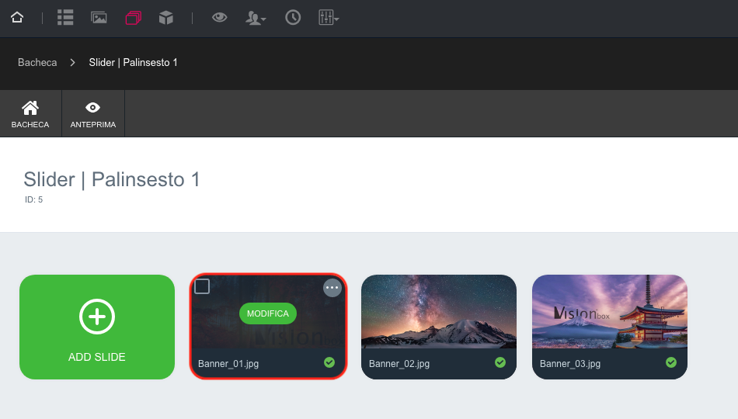
Task: Click the ANTEPRIMA preview button
Action: click(93, 114)
